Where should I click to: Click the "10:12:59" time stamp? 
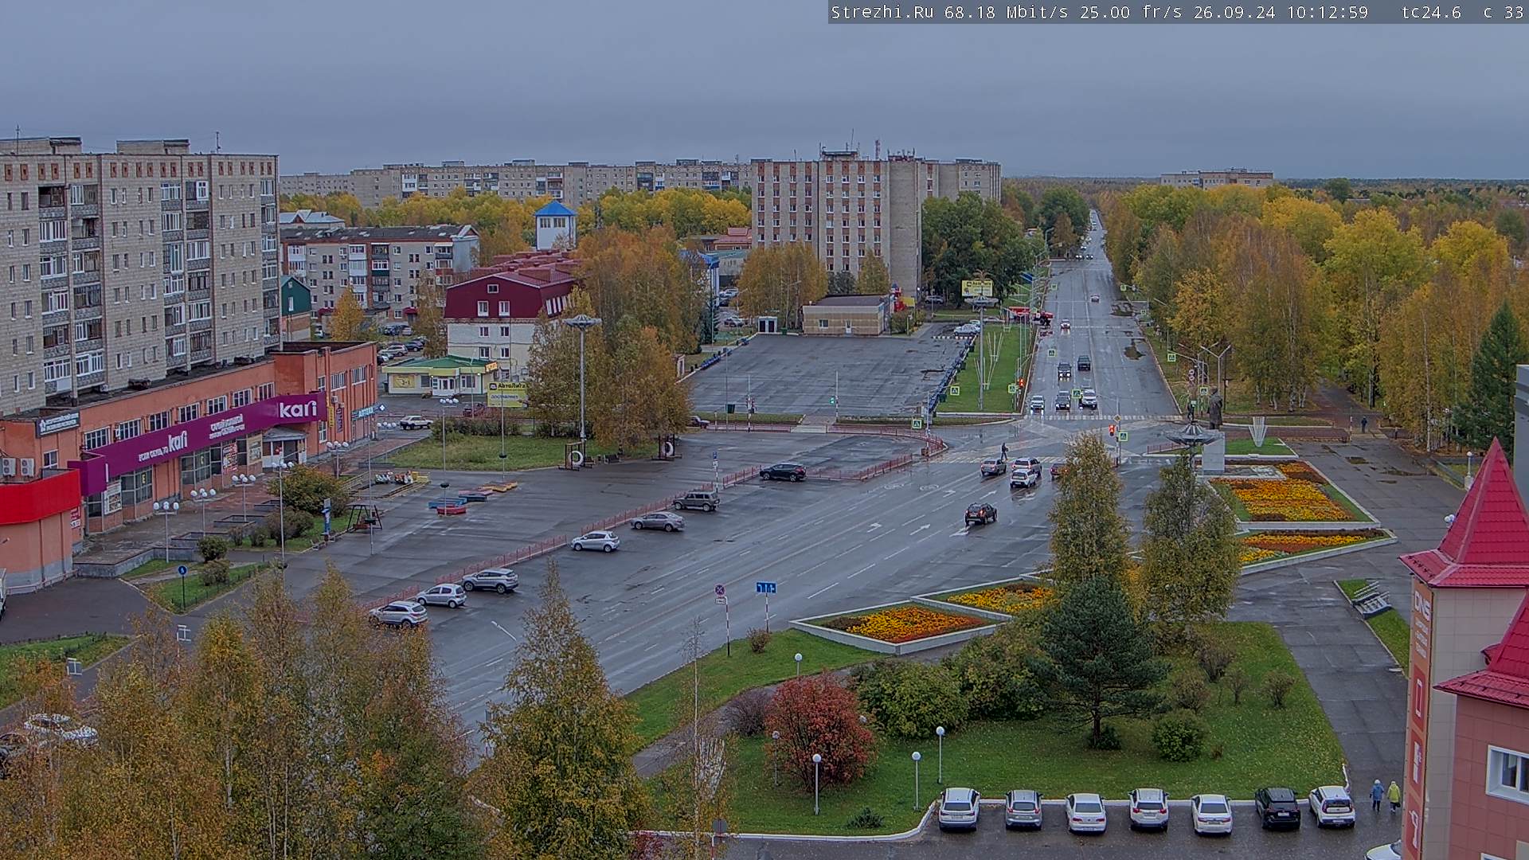coord(1327,12)
